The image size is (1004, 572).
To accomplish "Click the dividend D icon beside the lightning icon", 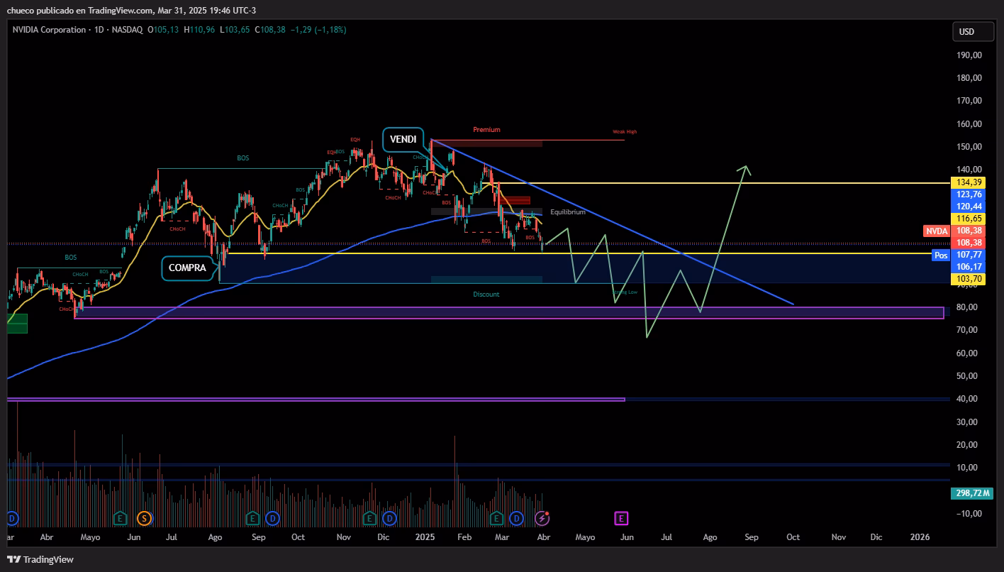I will pyautogui.click(x=516, y=518).
